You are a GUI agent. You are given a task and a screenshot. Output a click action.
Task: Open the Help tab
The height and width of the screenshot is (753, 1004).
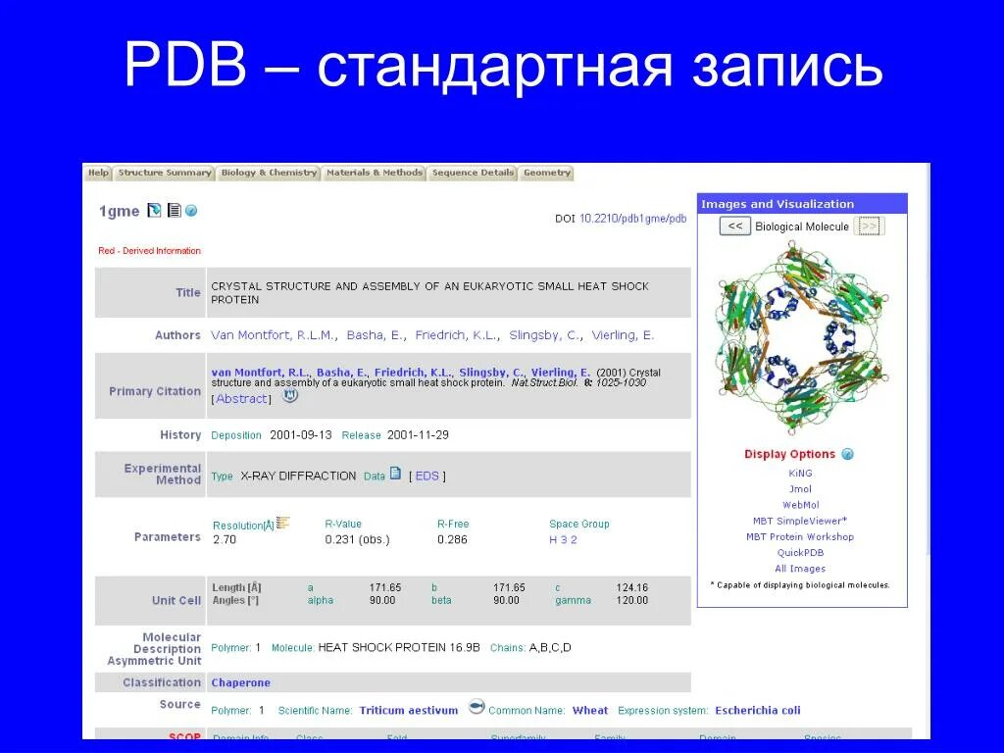pos(98,173)
